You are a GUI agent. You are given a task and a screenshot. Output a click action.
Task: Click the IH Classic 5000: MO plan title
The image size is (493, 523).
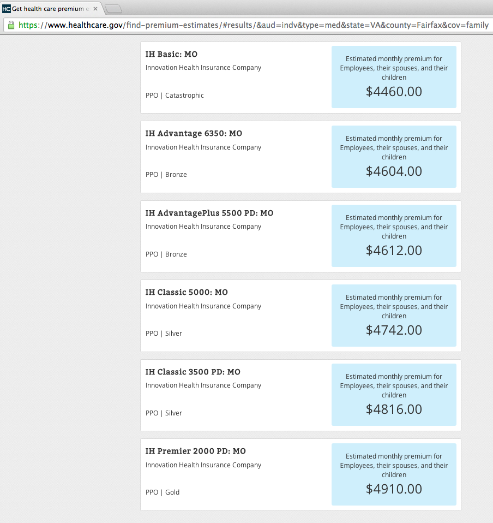(x=187, y=292)
